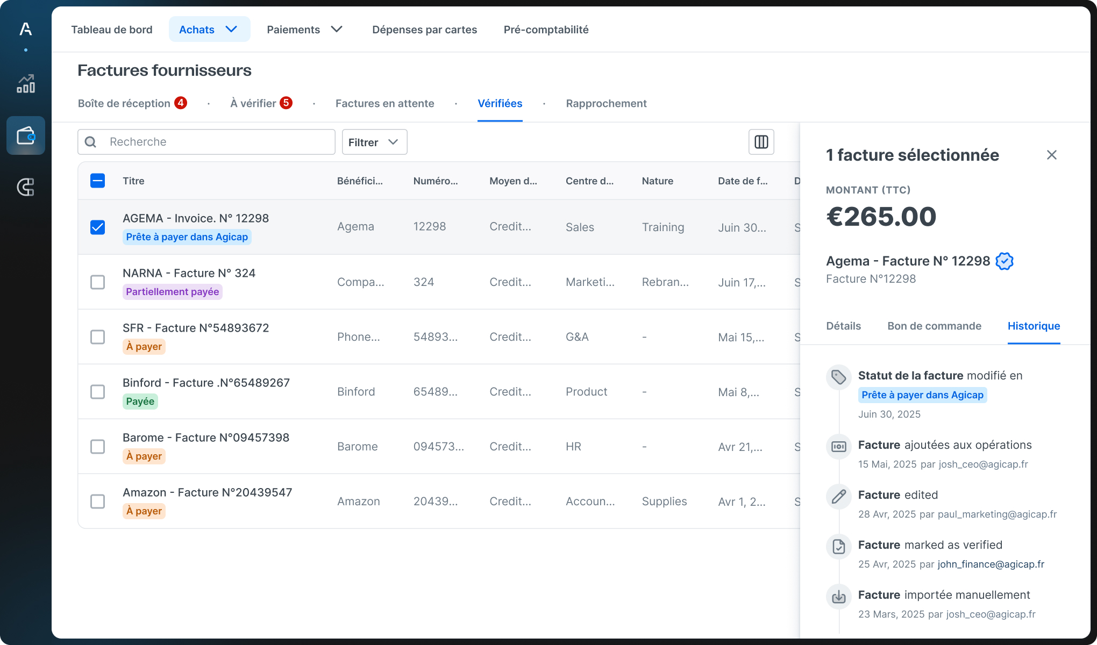1097x645 pixels.
Task: Open the Achats dropdown in the top navigation
Action: pyautogui.click(x=209, y=30)
